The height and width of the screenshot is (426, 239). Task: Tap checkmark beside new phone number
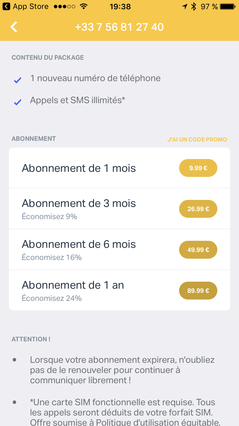pos(18,80)
